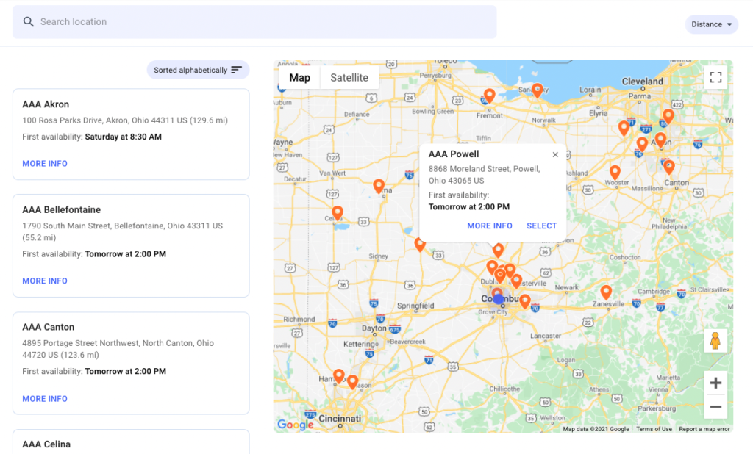Zoom in on the map
The height and width of the screenshot is (454, 753).
pos(715,383)
